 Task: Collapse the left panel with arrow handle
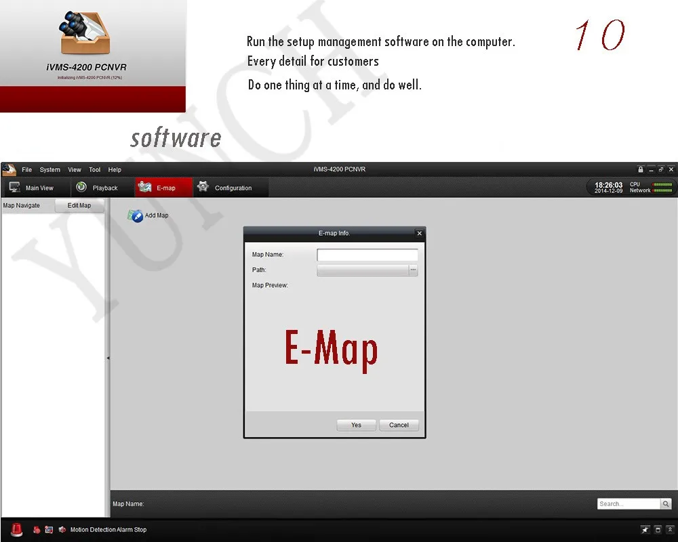108,358
